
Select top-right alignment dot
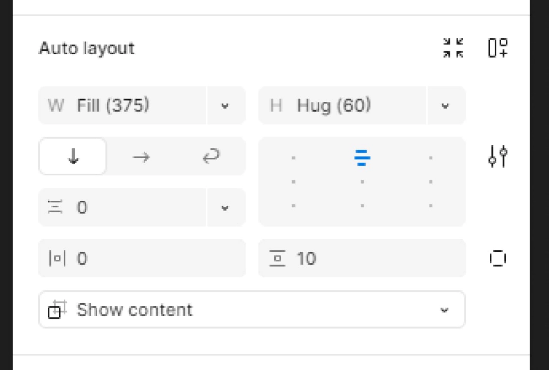pyautogui.click(x=431, y=158)
